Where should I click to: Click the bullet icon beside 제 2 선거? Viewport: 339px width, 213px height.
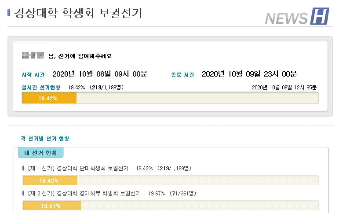coord(24,193)
